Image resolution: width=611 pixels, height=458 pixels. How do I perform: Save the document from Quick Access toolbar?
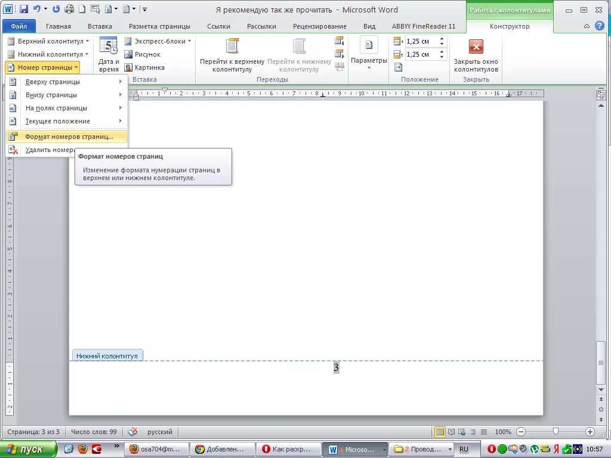click(x=24, y=9)
